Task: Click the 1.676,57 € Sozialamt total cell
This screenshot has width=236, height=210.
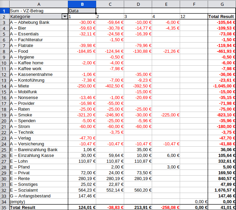Action: click(x=222, y=190)
